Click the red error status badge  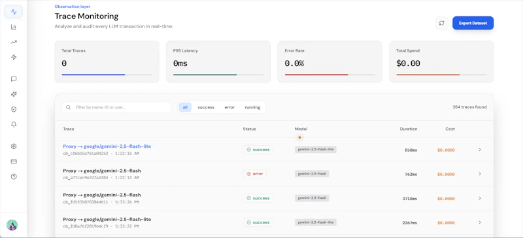click(x=254, y=174)
